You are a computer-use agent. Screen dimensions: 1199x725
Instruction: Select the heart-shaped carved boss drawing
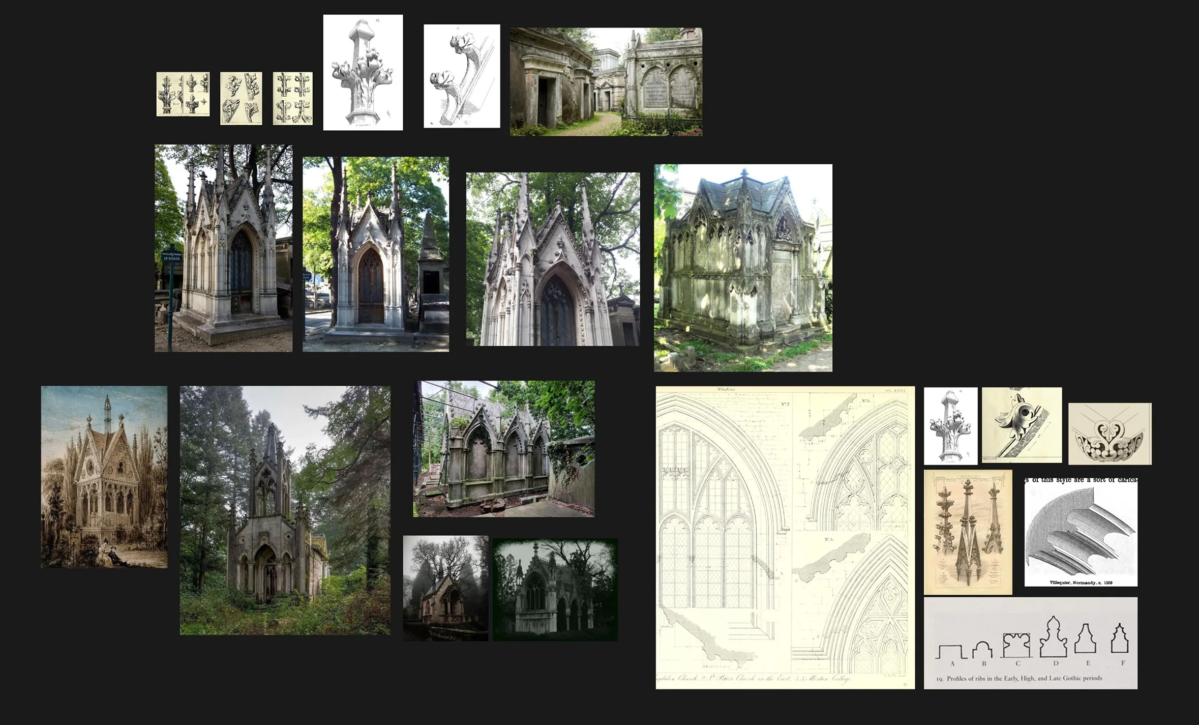pos(1110,433)
